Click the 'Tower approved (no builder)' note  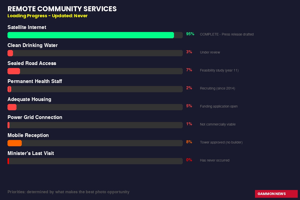coord(221,142)
